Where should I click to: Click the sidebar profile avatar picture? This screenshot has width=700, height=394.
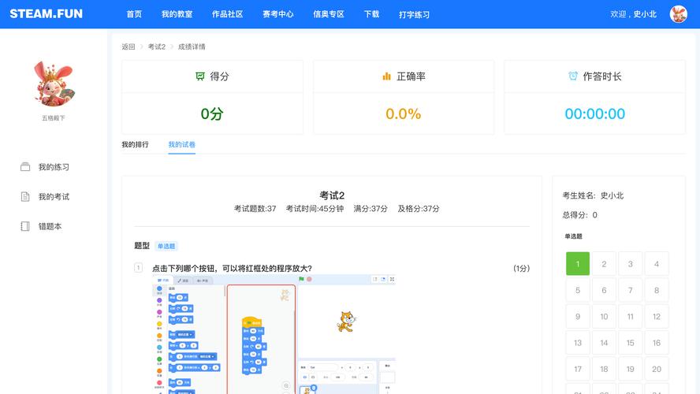[x=54, y=84]
